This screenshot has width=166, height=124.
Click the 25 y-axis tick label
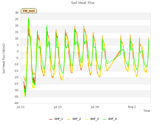(17, 19)
